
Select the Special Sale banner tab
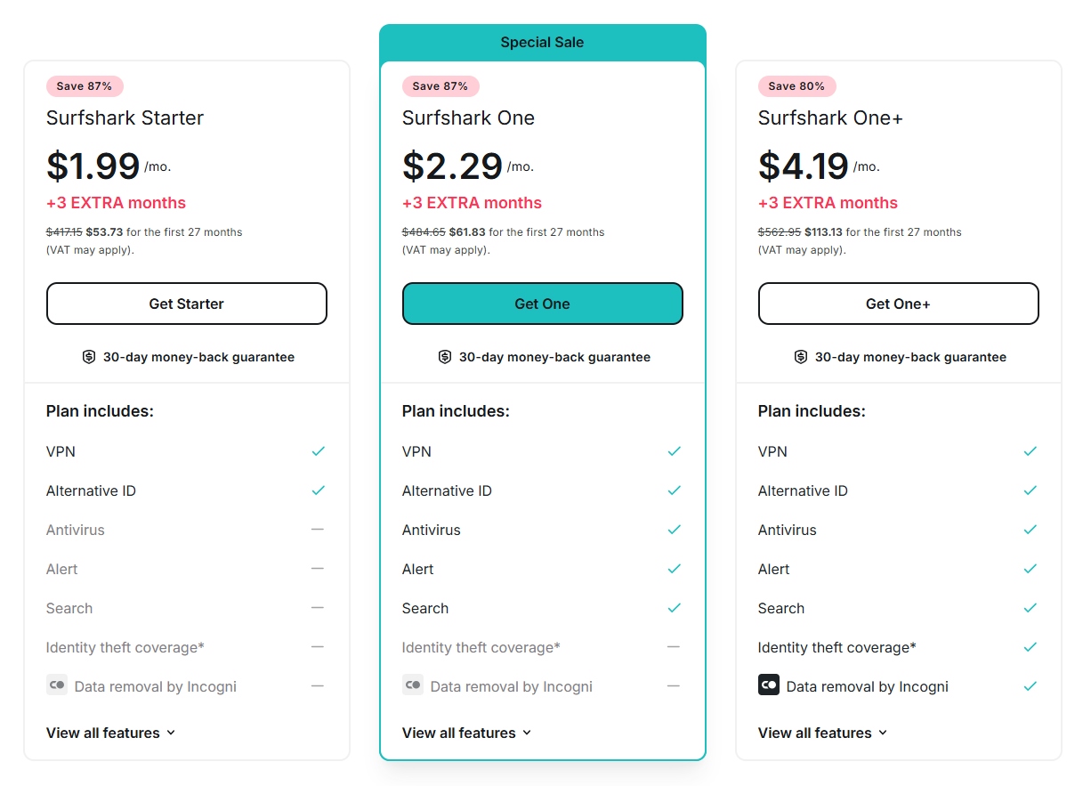tap(542, 42)
